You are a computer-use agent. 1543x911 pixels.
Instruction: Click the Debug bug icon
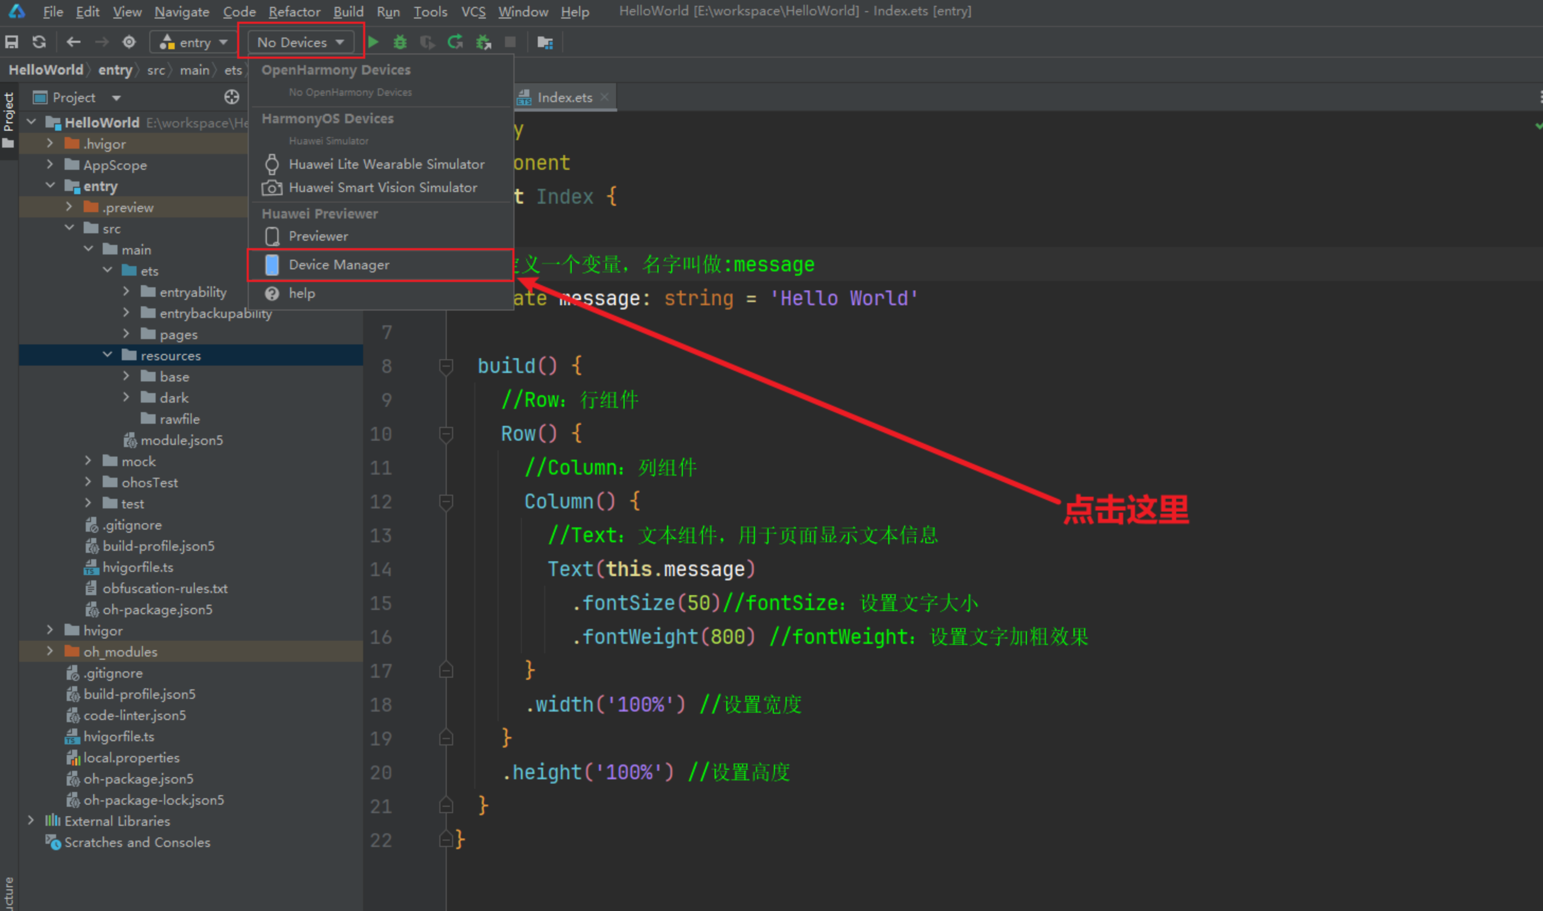coord(400,42)
